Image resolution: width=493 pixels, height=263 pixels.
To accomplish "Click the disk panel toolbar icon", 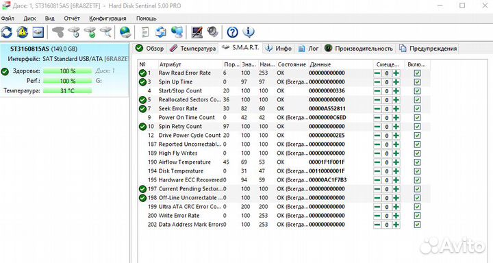I will (38, 32).
